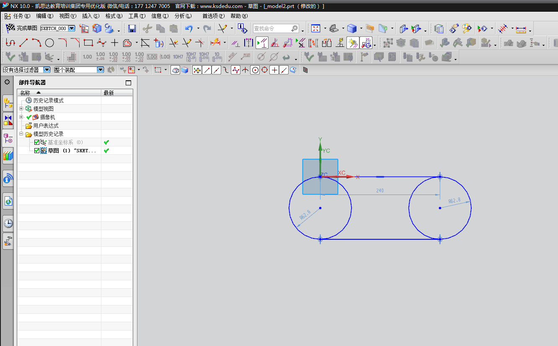The height and width of the screenshot is (346, 558).
Task: Click the Save floppy disk icon
Action: (x=132, y=28)
